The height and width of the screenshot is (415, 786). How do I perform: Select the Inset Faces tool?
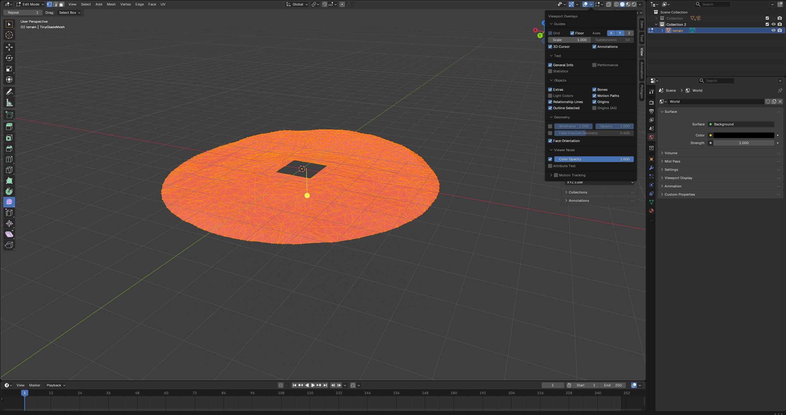(9, 138)
